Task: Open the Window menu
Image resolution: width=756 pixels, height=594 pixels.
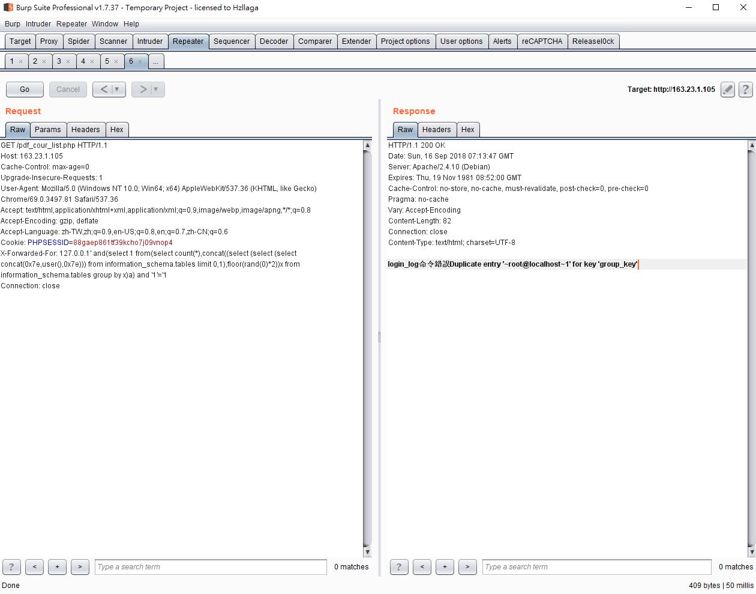Action: point(105,24)
